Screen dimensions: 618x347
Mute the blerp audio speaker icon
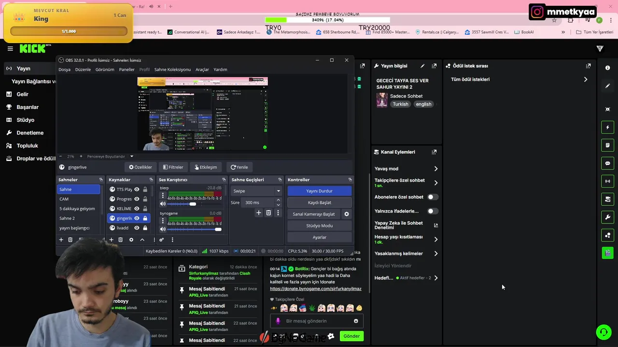point(163,204)
